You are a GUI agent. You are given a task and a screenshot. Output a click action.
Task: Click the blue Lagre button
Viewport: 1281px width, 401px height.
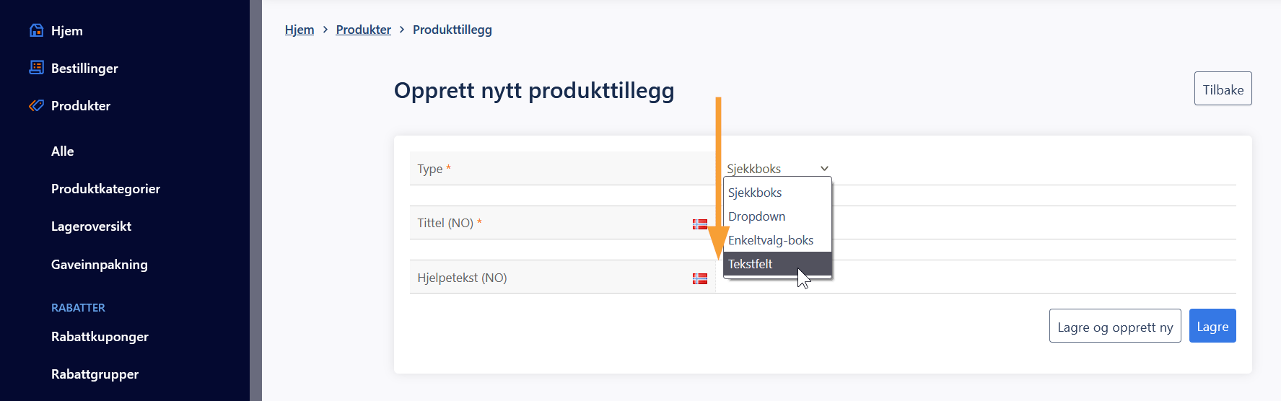tap(1212, 326)
